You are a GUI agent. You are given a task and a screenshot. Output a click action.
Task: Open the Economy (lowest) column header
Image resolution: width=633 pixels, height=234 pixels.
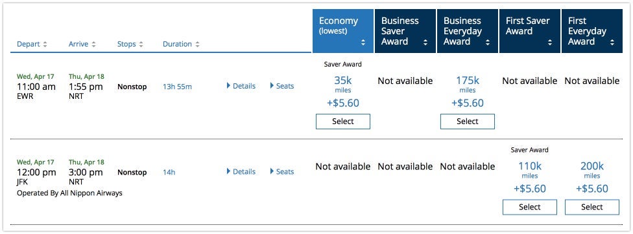(342, 31)
